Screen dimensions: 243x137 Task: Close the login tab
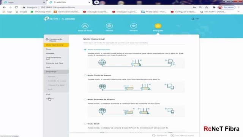44,2
